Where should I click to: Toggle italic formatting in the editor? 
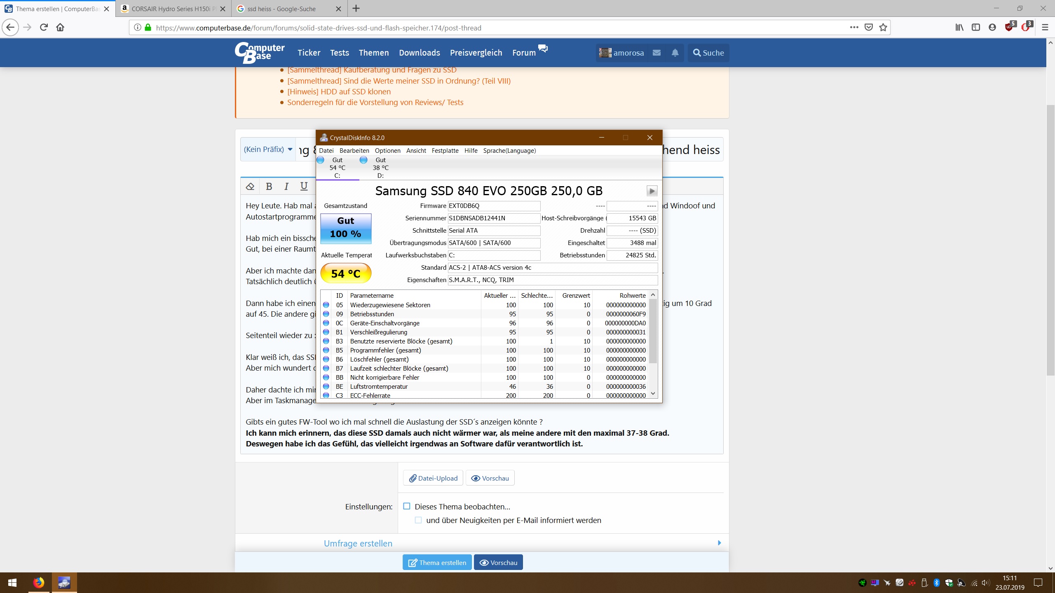[286, 187]
